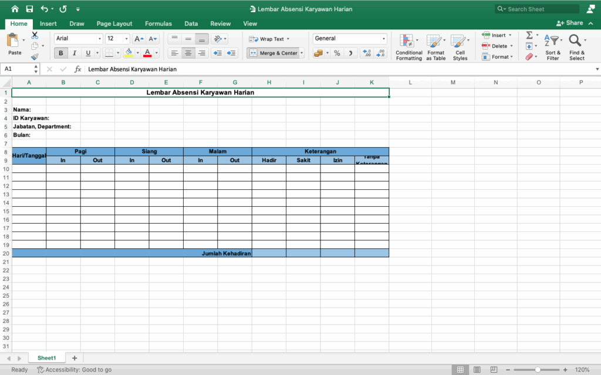Select the Sheet1 tab
Image resolution: width=601 pixels, height=375 pixels.
(47, 358)
